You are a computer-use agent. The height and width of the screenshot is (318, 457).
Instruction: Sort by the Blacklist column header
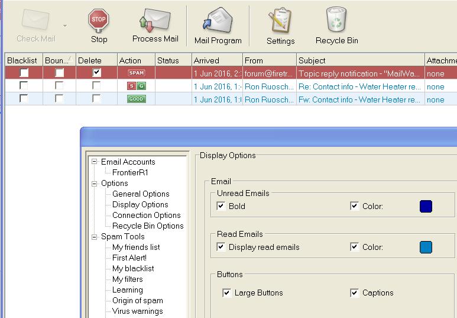[x=24, y=60]
